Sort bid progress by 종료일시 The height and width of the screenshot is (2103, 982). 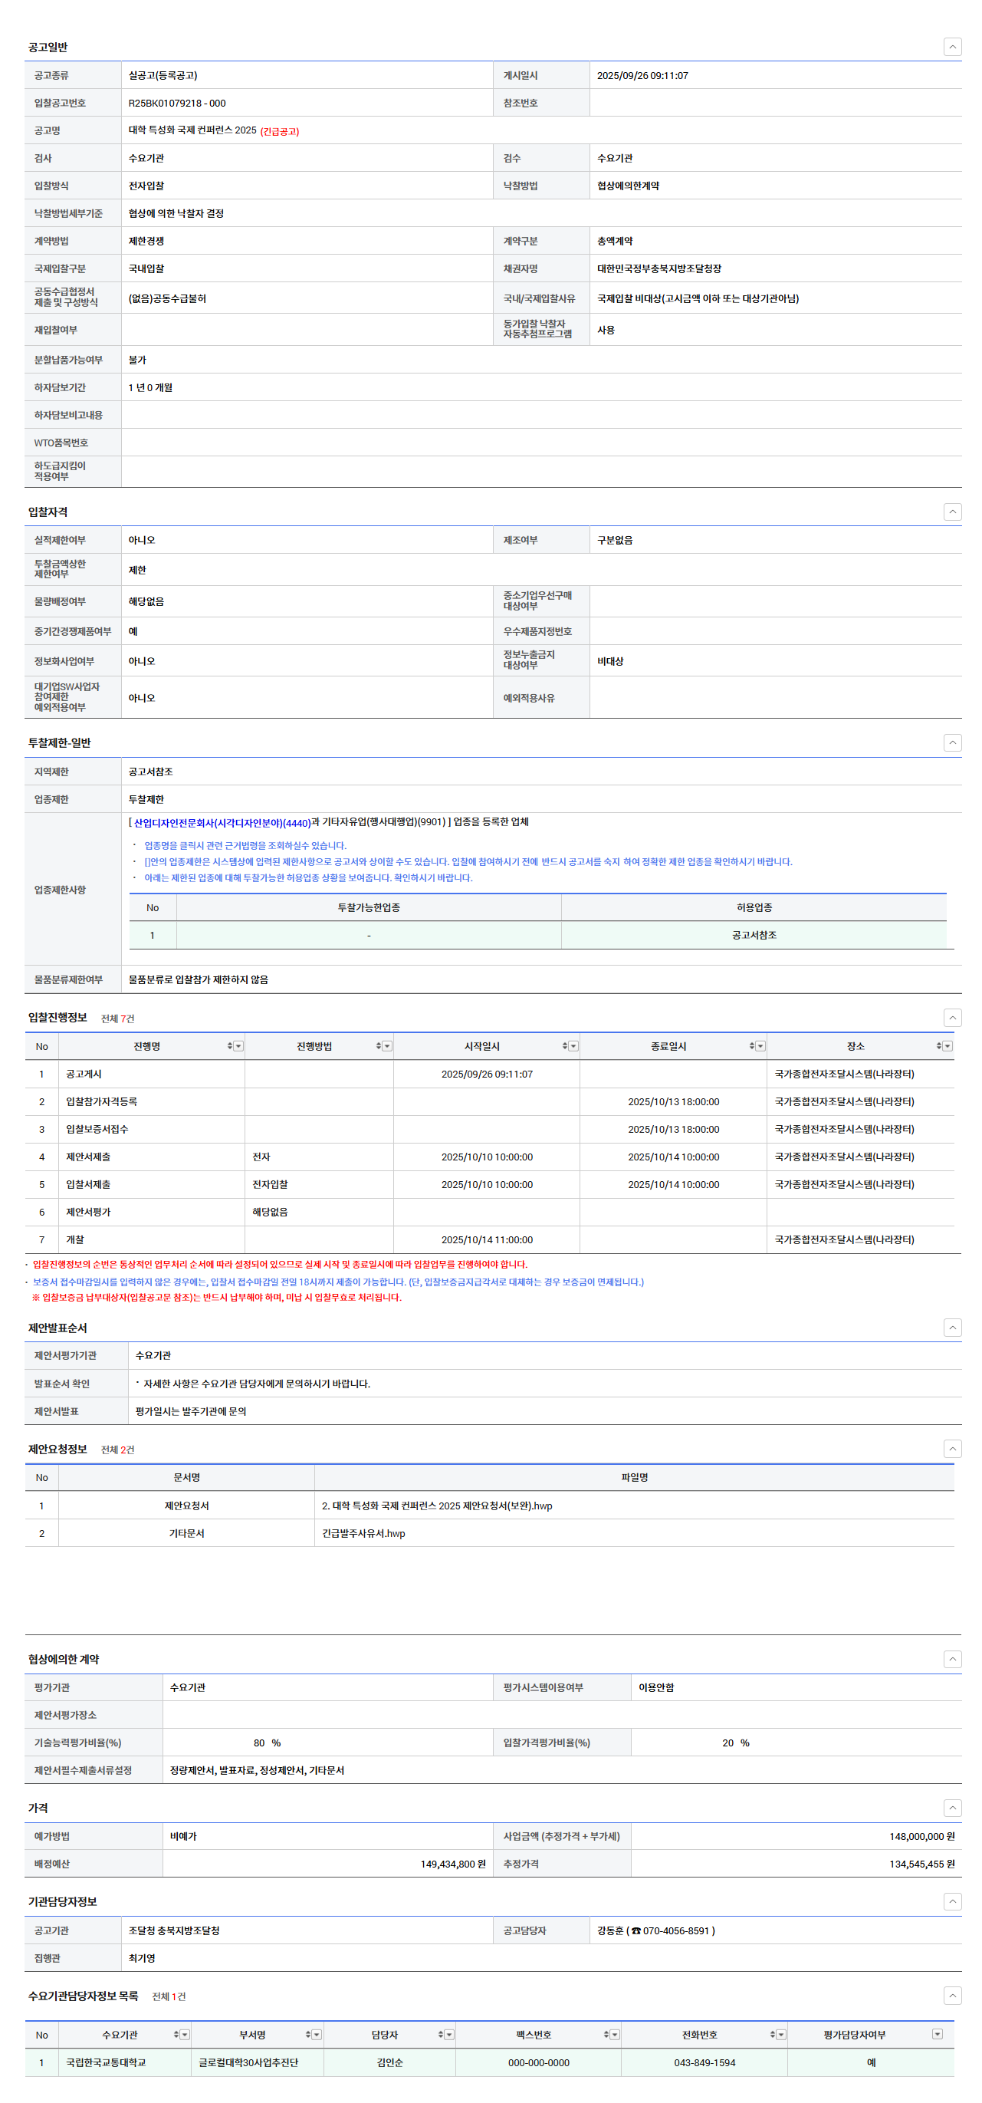point(751,1046)
